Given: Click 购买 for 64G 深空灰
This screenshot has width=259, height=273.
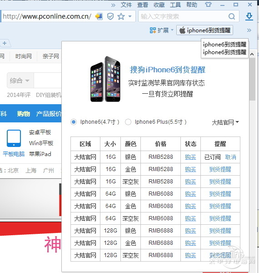Looking at the screenshot, I should click(x=190, y=218).
